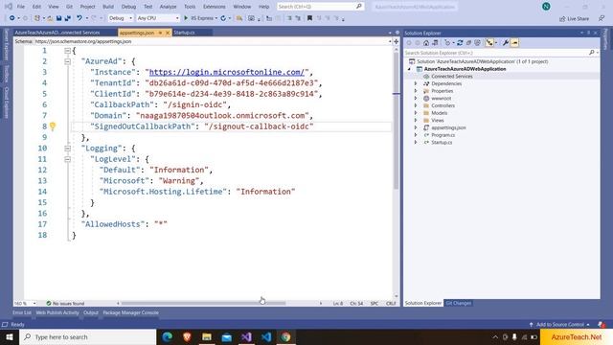Open the Output tab at the bottom

[91, 312]
